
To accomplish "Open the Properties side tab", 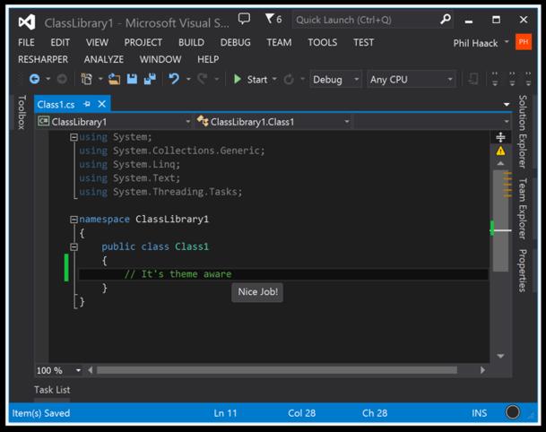I will [x=523, y=271].
